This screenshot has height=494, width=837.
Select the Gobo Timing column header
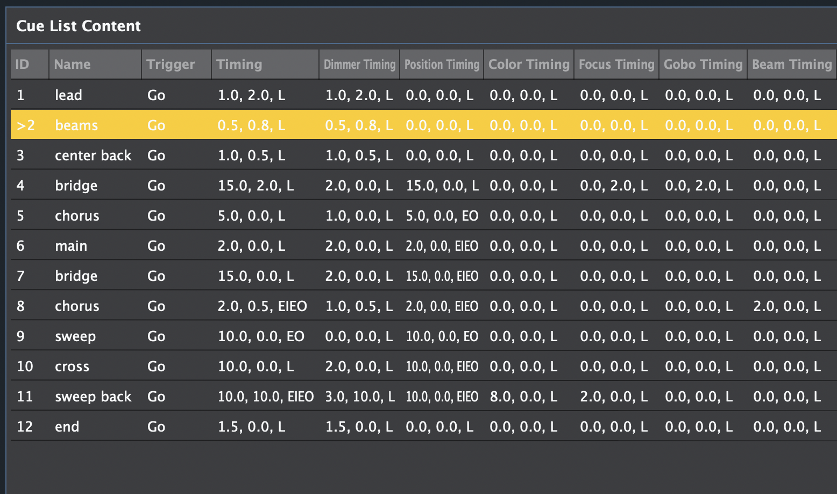pyautogui.click(x=703, y=65)
